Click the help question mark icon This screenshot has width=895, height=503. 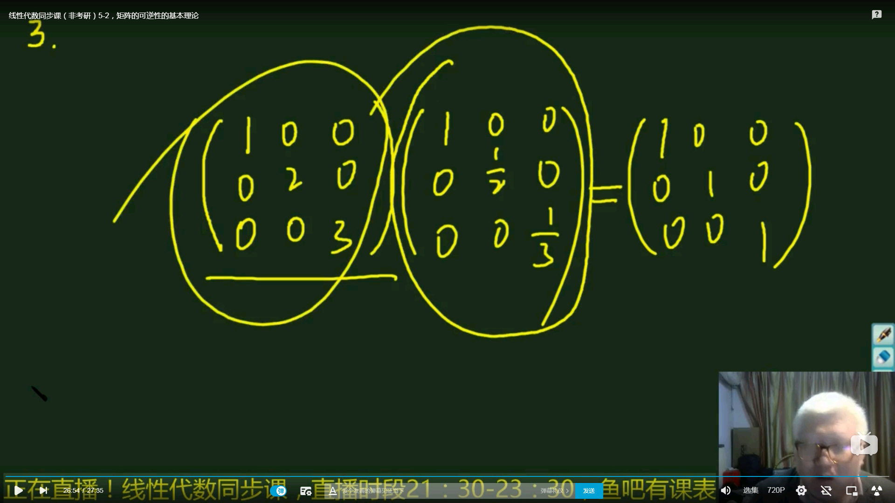pyautogui.click(x=876, y=15)
